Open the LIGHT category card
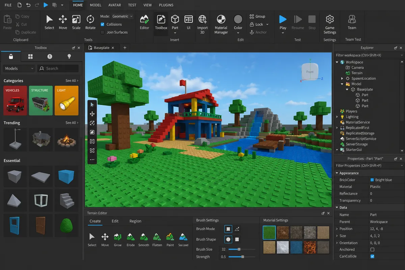This screenshot has height=270, width=405. (66, 101)
